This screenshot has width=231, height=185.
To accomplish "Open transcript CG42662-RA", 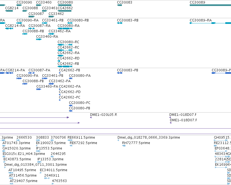I will click(x=68, y=53).
